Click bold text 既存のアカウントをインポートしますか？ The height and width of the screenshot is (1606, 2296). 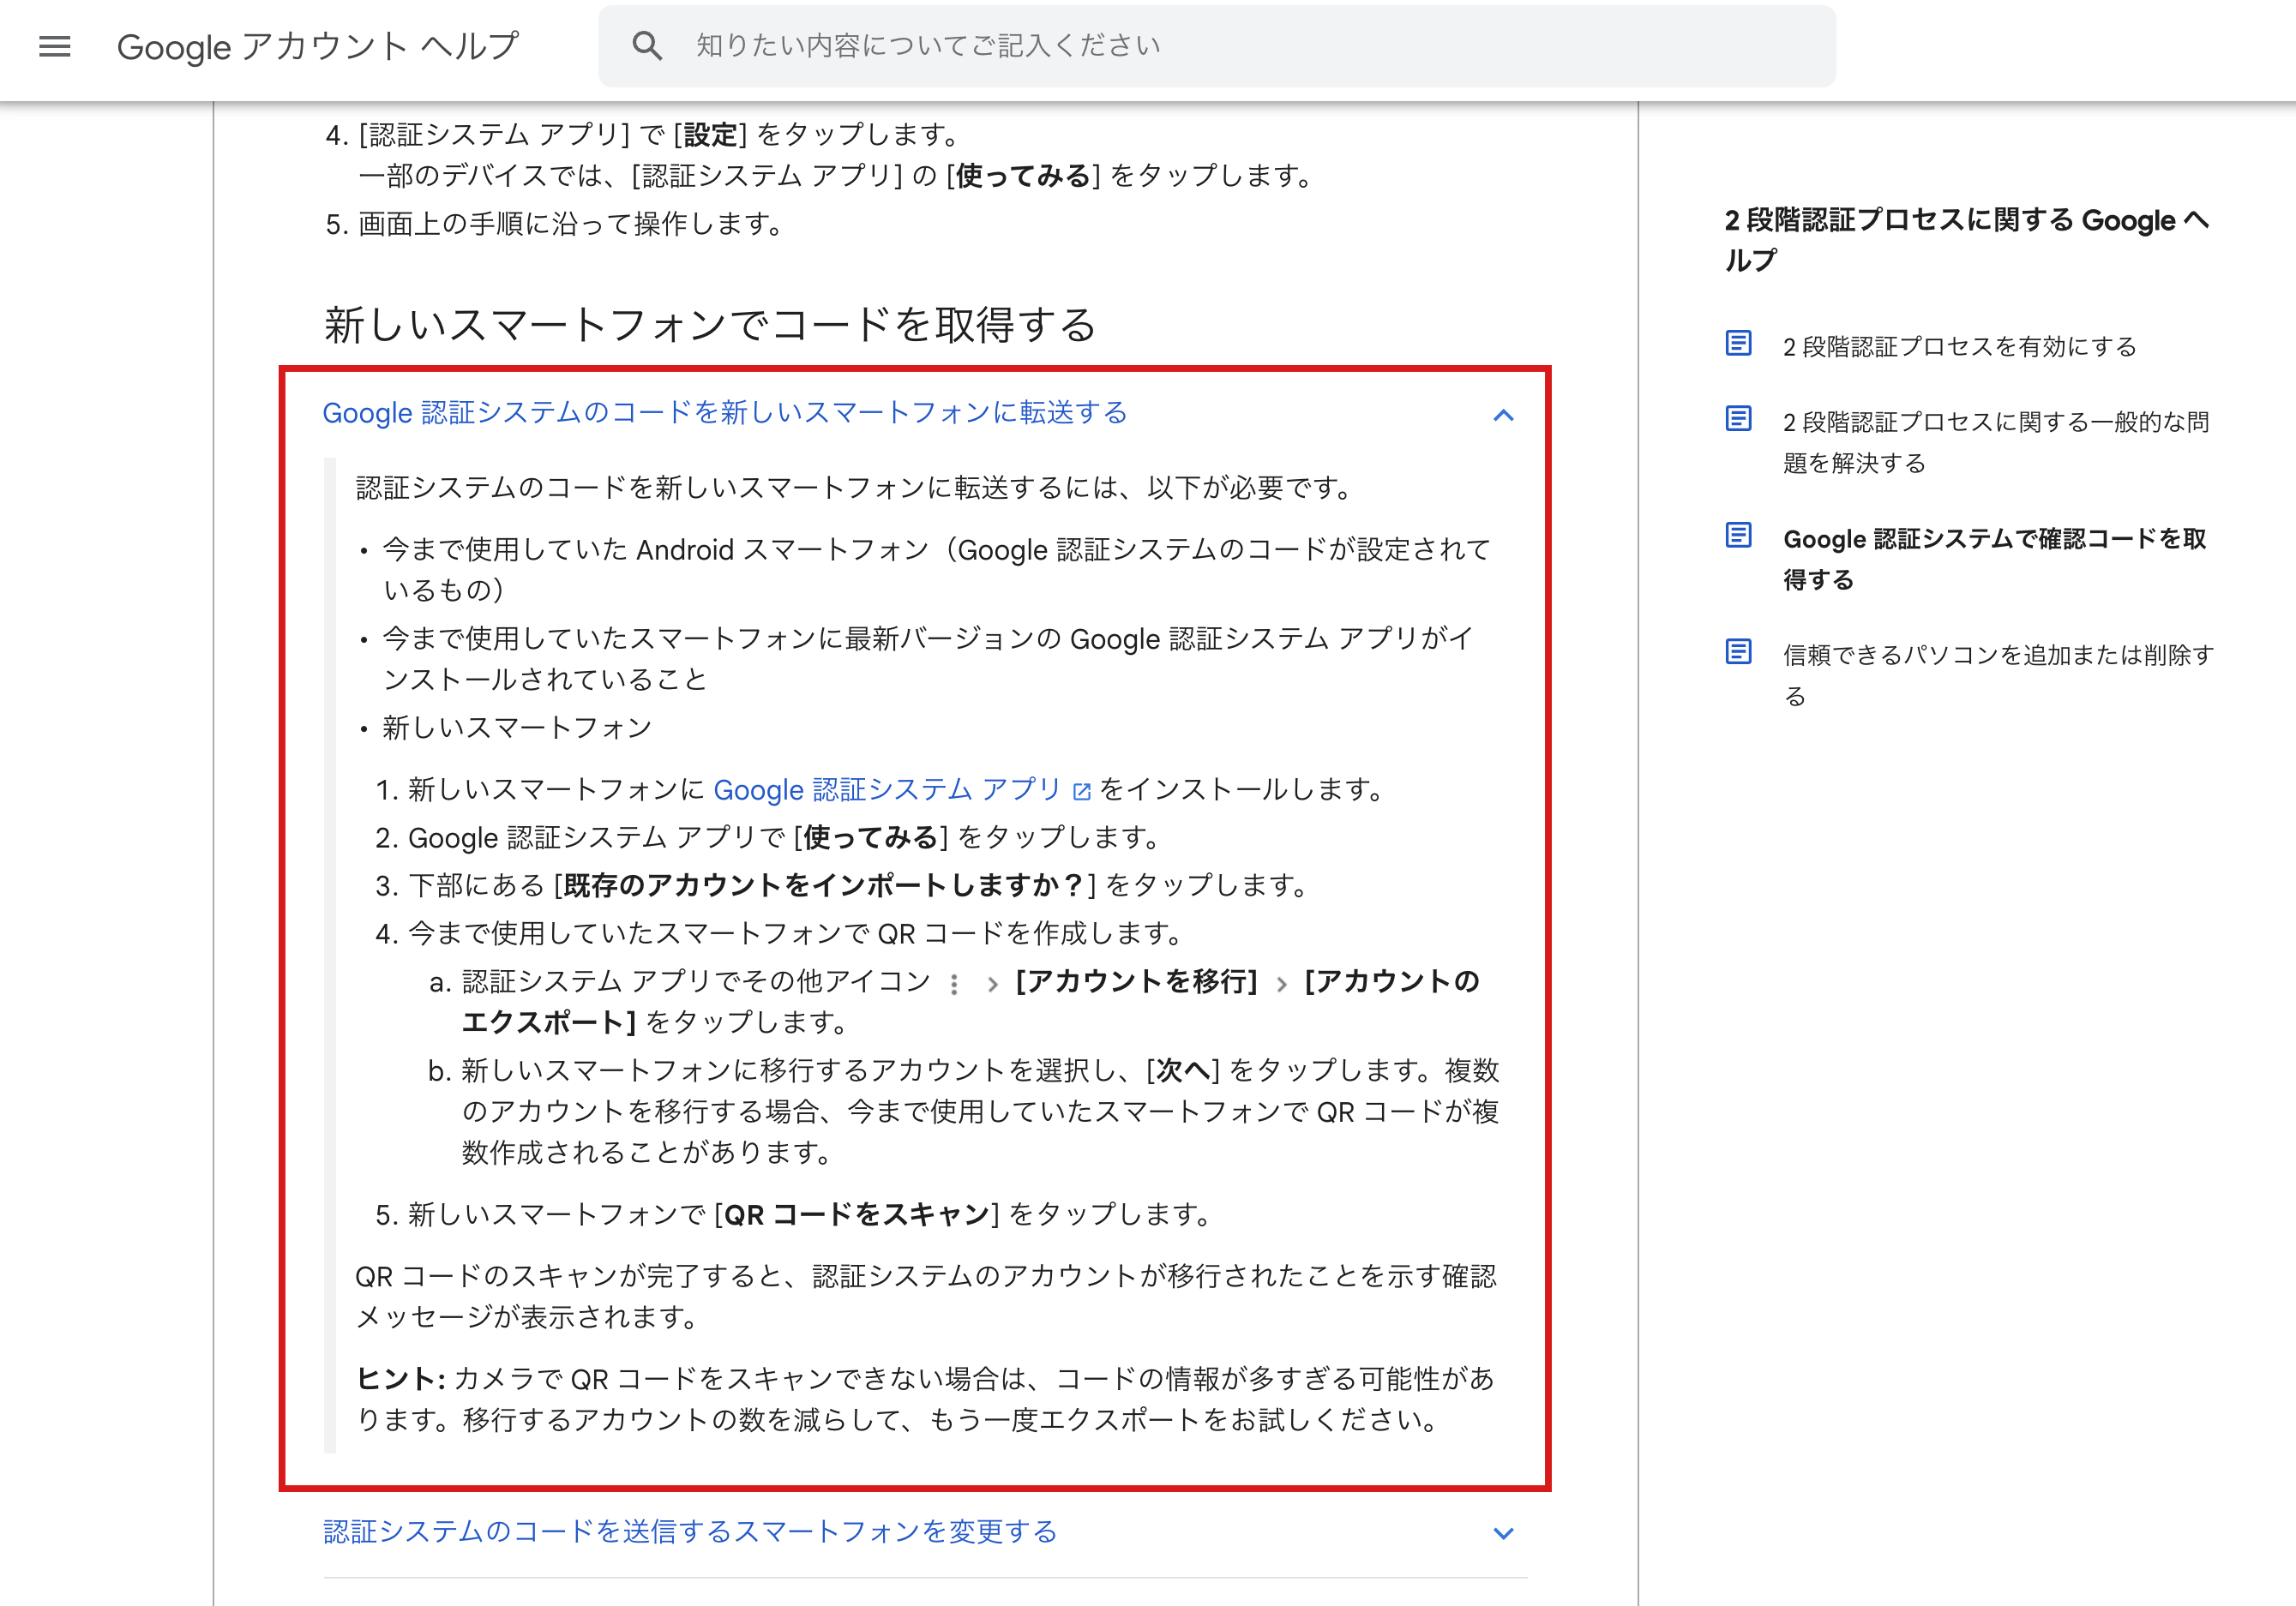click(x=824, y=885)
